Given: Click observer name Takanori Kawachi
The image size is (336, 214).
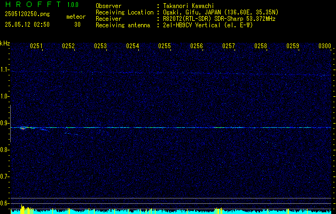Looking at the screenshot, I should (x=189, y=6).
